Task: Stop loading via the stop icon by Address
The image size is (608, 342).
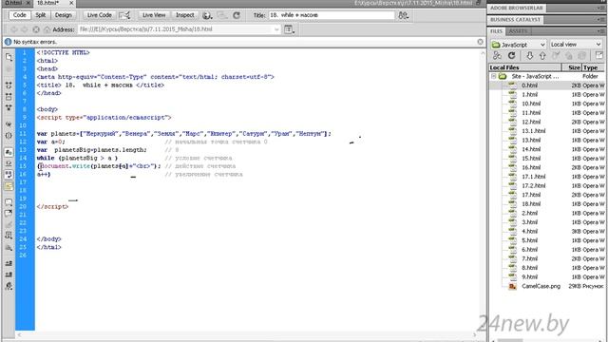Action: pos(36,29)
